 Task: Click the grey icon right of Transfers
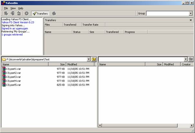[54, 14]
